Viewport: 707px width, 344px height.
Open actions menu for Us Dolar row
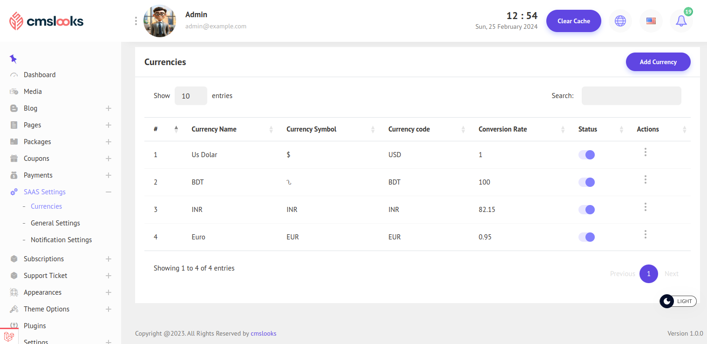point(645,152)
